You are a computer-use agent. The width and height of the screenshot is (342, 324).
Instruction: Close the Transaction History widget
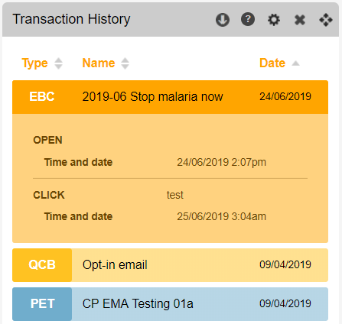pos(300,20)
